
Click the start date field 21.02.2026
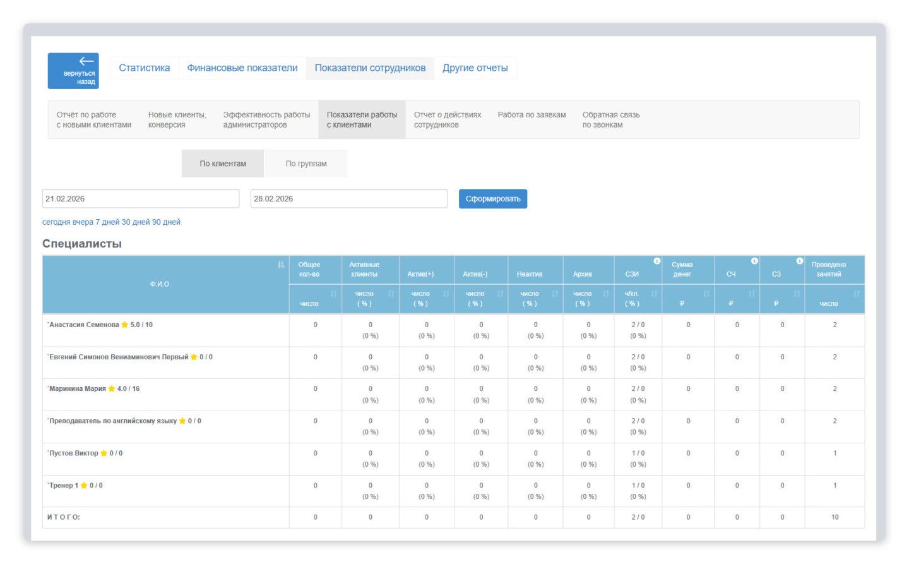(140, 199)
